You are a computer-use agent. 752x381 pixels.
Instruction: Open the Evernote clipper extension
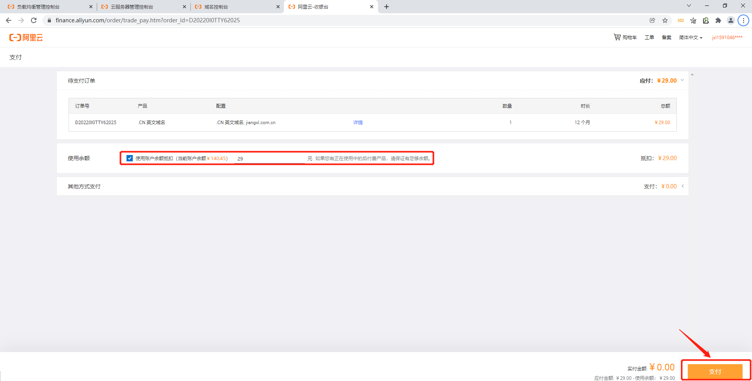point(706,20)
